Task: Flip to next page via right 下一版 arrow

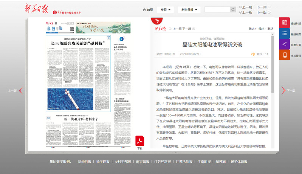Action: click(283, 90)
